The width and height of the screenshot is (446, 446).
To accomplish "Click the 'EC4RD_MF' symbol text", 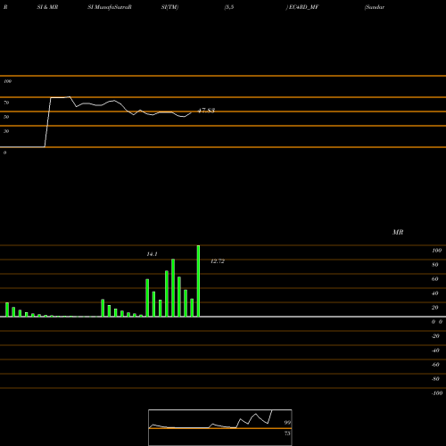I will [303, 7].
